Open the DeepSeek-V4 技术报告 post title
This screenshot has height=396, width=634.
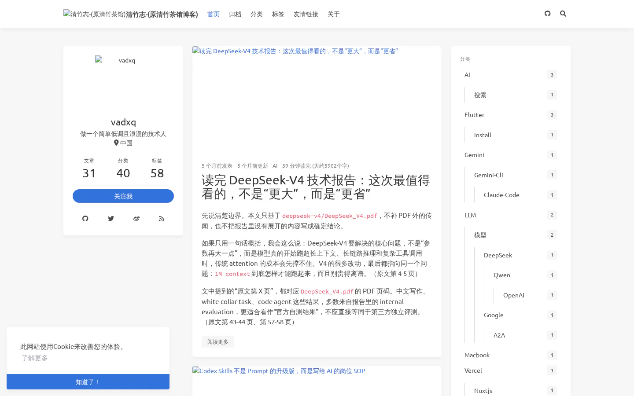[x=316, y=187]
